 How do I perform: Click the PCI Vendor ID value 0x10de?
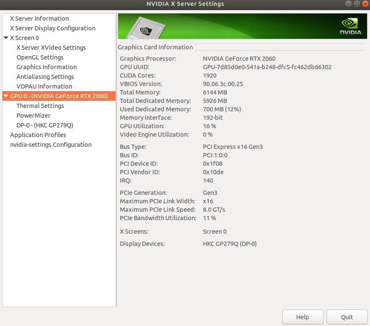click(x=213, y=172)
